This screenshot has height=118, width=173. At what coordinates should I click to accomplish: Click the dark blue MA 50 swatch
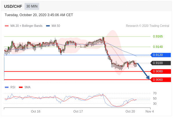[x=48, y=26]
